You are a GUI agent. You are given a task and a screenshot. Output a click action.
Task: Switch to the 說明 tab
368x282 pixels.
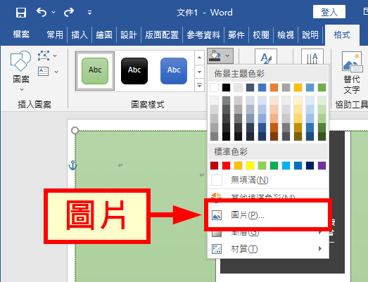click(310, 34)
